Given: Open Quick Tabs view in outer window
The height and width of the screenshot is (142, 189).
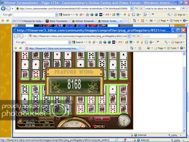Looking at the screenshot, I should pos(14,21).
